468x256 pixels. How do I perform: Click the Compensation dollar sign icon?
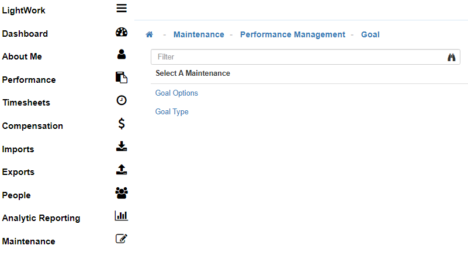pyautogui.click(x=121, y=124)
